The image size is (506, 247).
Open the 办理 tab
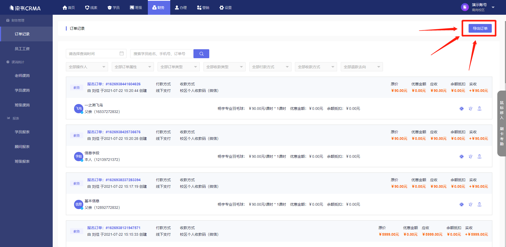pos(181,8)
